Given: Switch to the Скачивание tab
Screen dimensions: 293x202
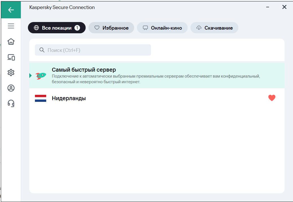Looking at the screenshot, I should click(214, 28).
